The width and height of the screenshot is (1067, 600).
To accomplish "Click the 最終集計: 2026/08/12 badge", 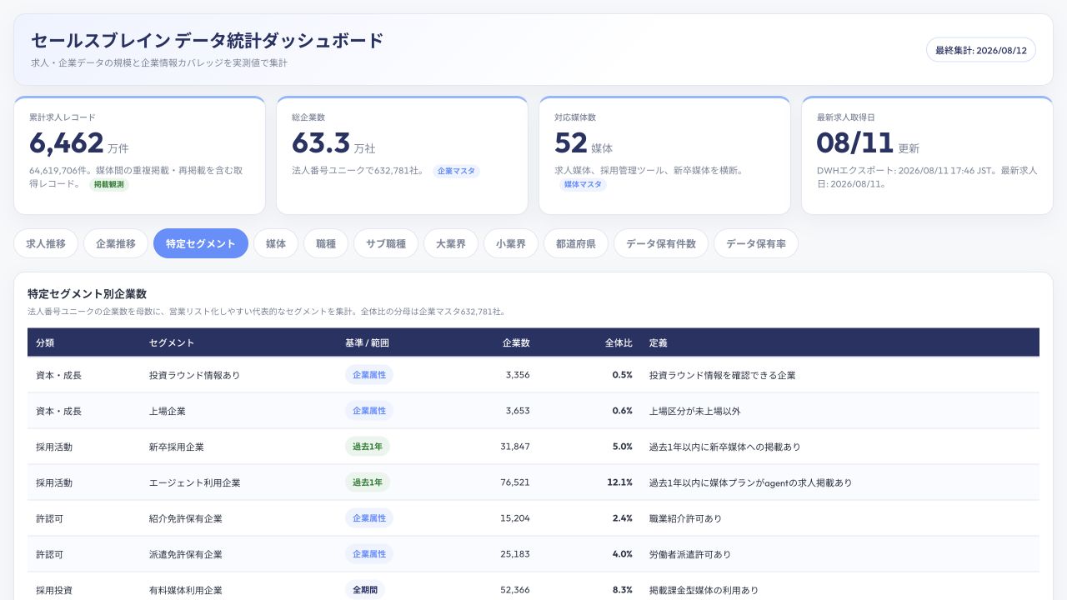I will 981,50.
